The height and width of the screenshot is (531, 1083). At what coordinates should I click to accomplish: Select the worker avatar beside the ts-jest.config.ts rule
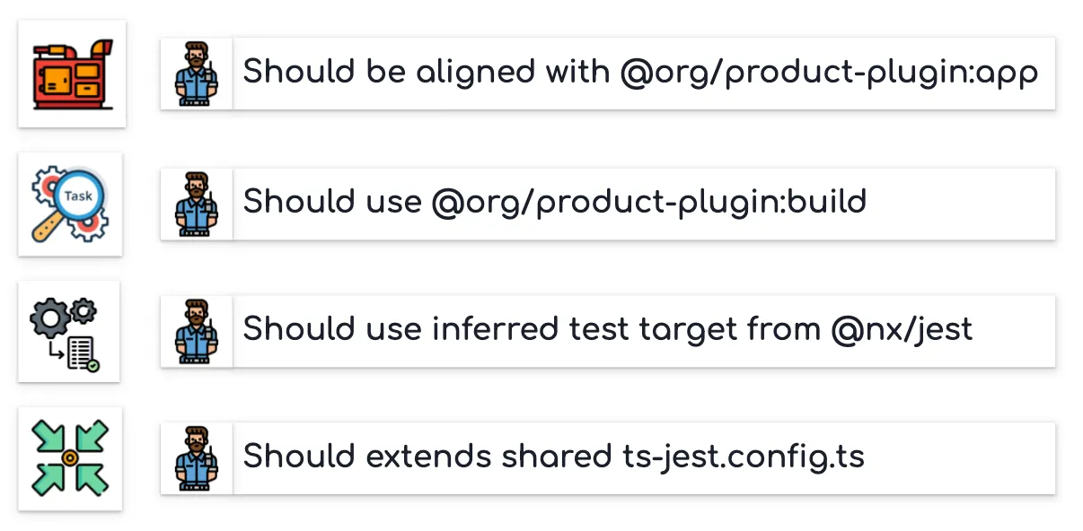point(197,457)
